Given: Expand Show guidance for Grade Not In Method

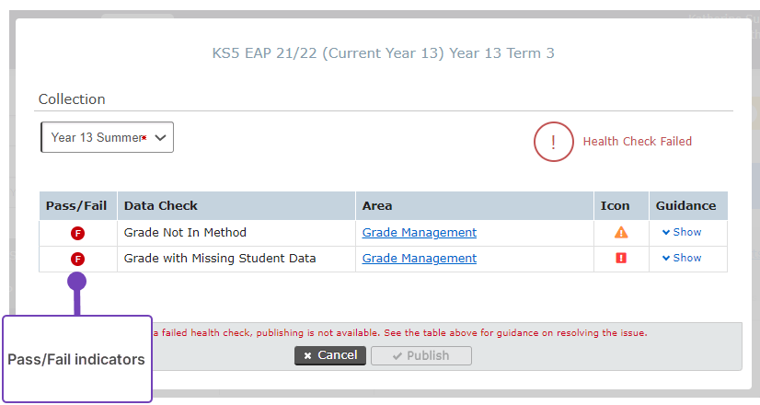Looking at the screenshot, I should click(682, 233).
